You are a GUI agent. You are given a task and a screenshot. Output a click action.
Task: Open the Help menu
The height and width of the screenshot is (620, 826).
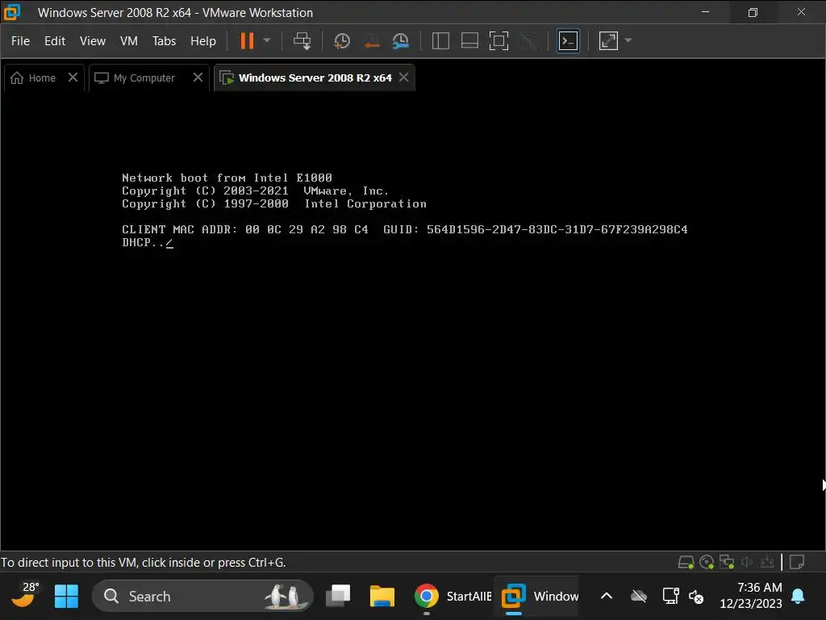[202, 40]
